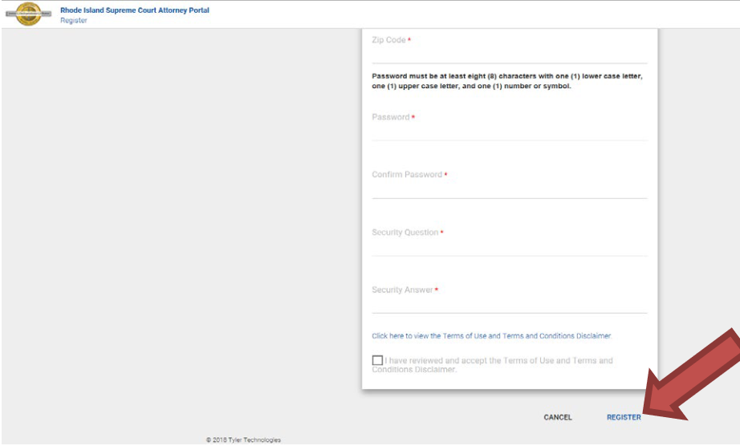
Task: Open the Terms of Use and Conditions Disclaimer link
Action: (491, 336)
